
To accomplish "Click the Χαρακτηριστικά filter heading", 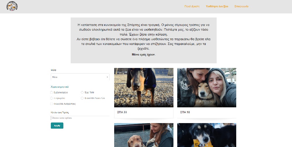I will pyautogui.click(x=60, y=87).
